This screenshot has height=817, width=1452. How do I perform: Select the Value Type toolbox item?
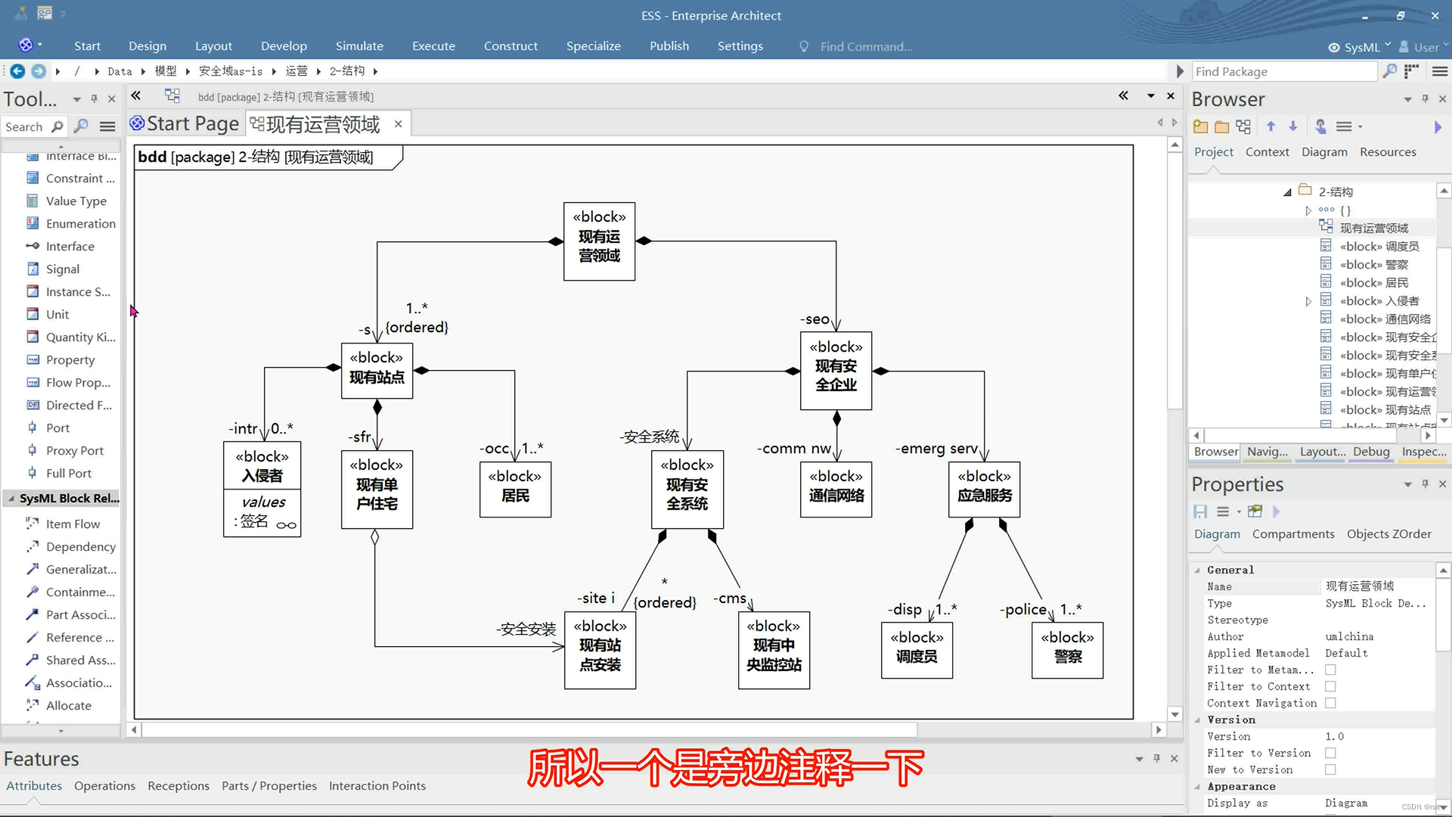[76, 200]
